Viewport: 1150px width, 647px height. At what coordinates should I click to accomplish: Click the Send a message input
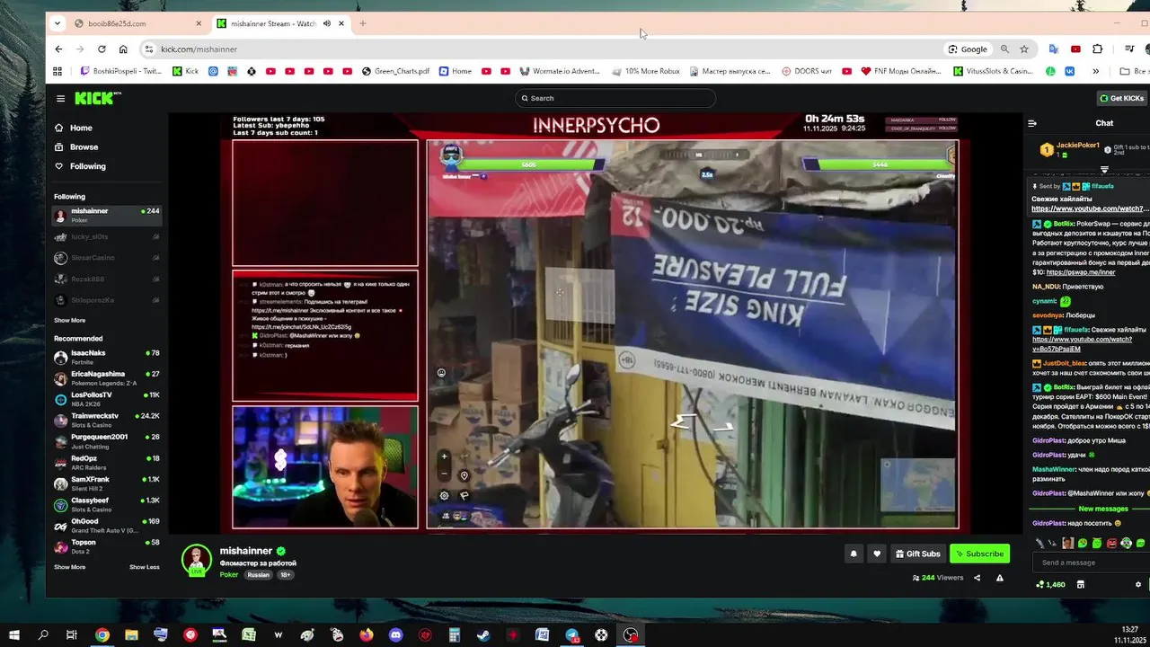pos(1092,563)
